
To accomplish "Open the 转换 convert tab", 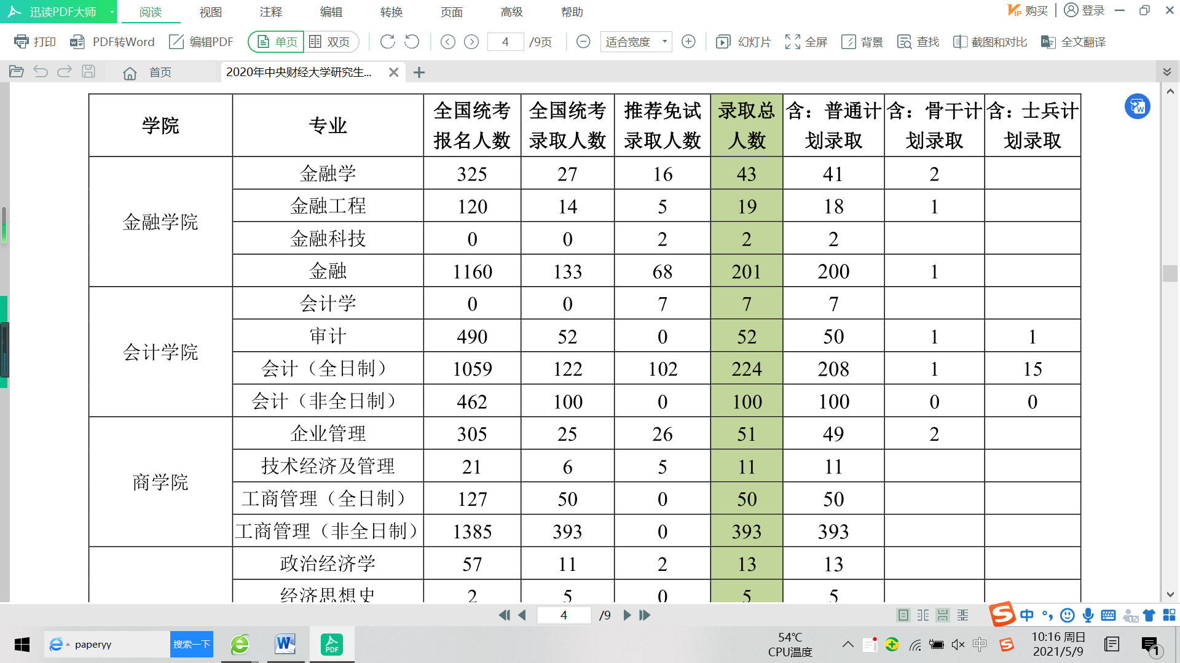I will [391, 12].
